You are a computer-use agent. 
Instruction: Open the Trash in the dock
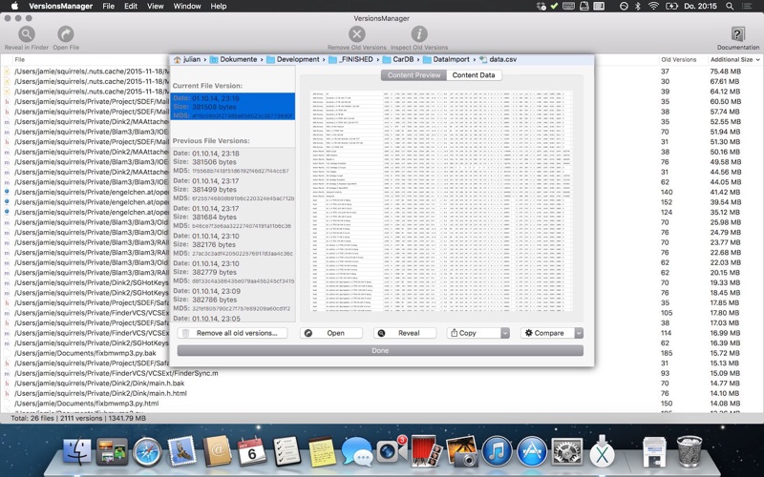click(690, 451)
